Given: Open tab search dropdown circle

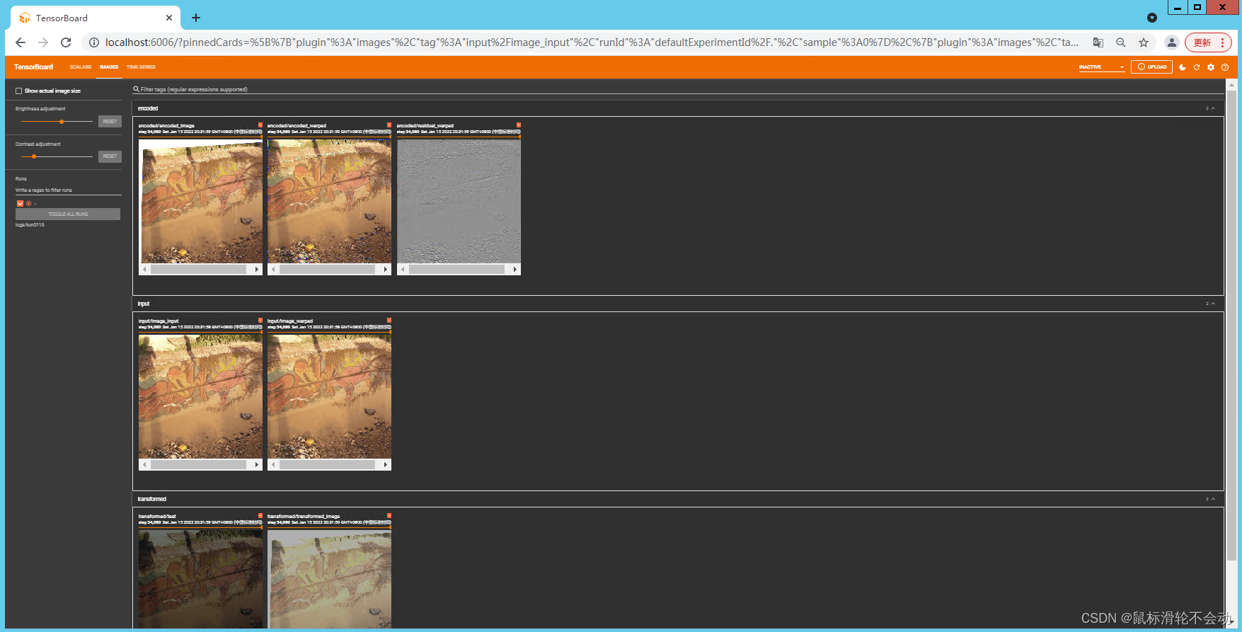Looking at the screenshot, I should coord(1152,18).
